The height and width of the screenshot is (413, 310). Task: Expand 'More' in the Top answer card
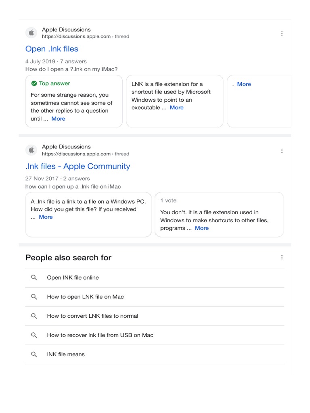coord(58,119)
